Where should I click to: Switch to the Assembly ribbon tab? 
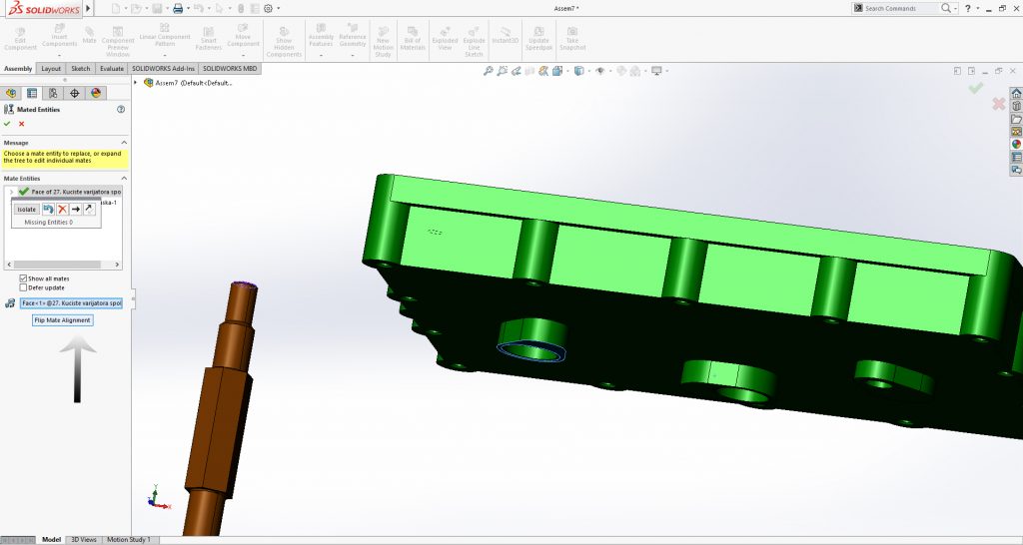point(18,69)
